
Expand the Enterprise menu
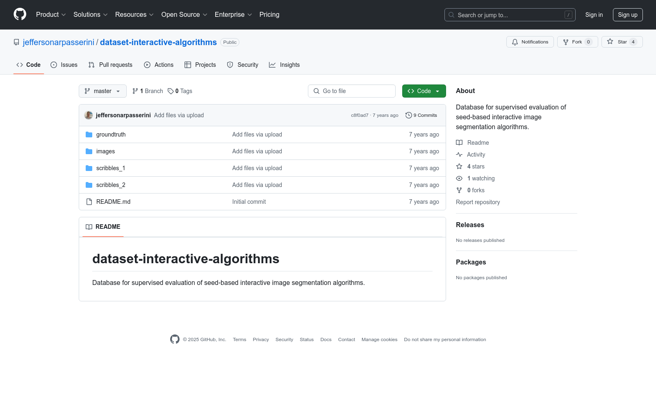233,15
